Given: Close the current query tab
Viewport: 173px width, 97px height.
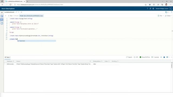Looking at the screenshot, I should point(18,12).
